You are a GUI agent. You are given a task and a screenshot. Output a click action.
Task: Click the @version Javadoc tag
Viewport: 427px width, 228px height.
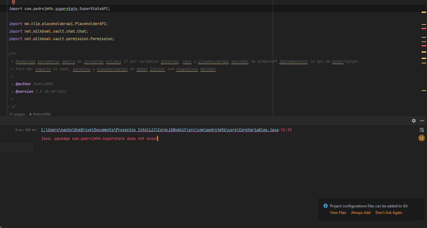click(x=24, y=92)
